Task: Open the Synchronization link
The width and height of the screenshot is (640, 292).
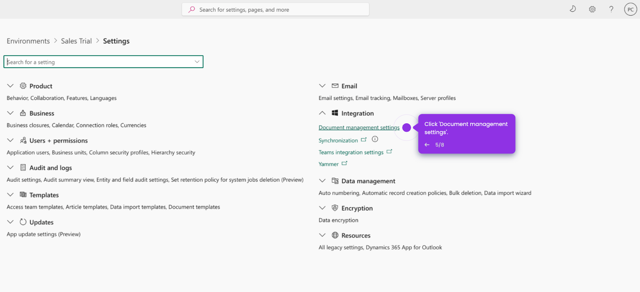Action: pos(338,140)
